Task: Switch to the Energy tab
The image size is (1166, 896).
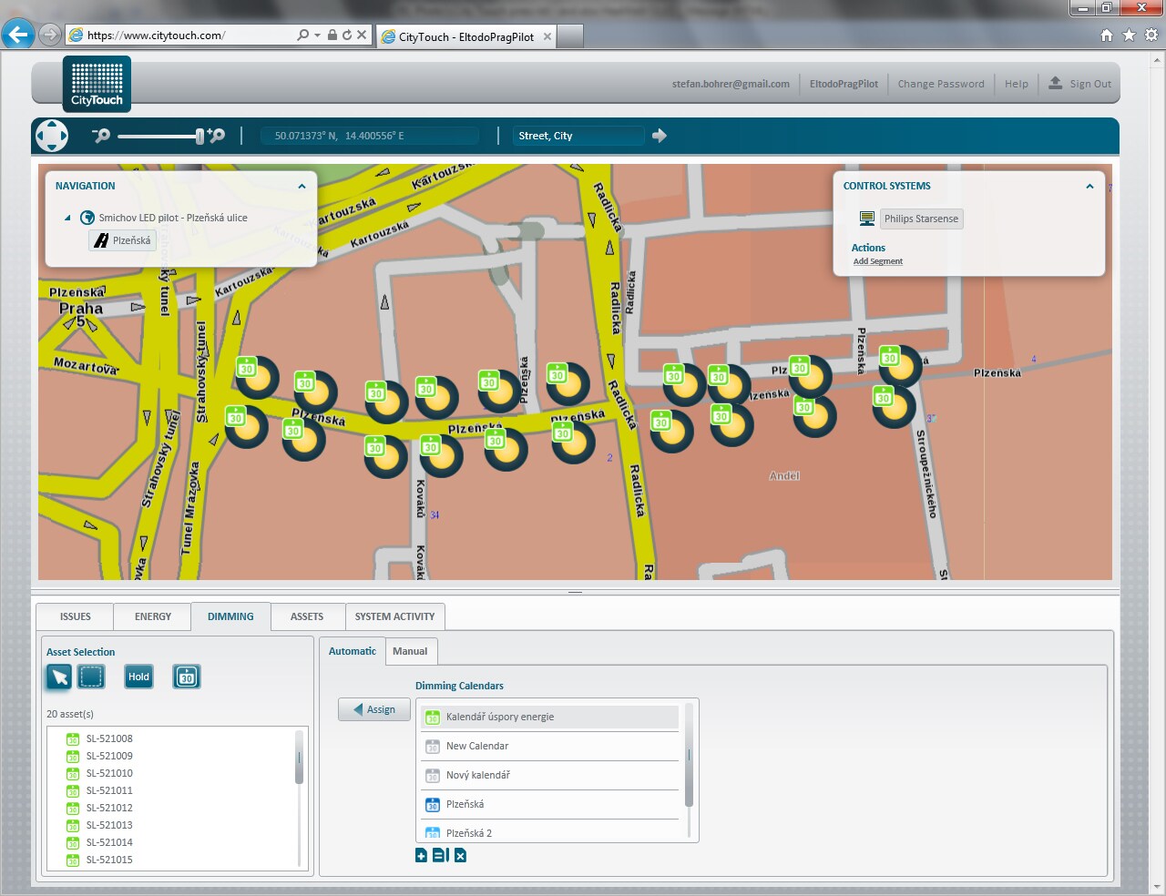Action: tap(153, 616)
